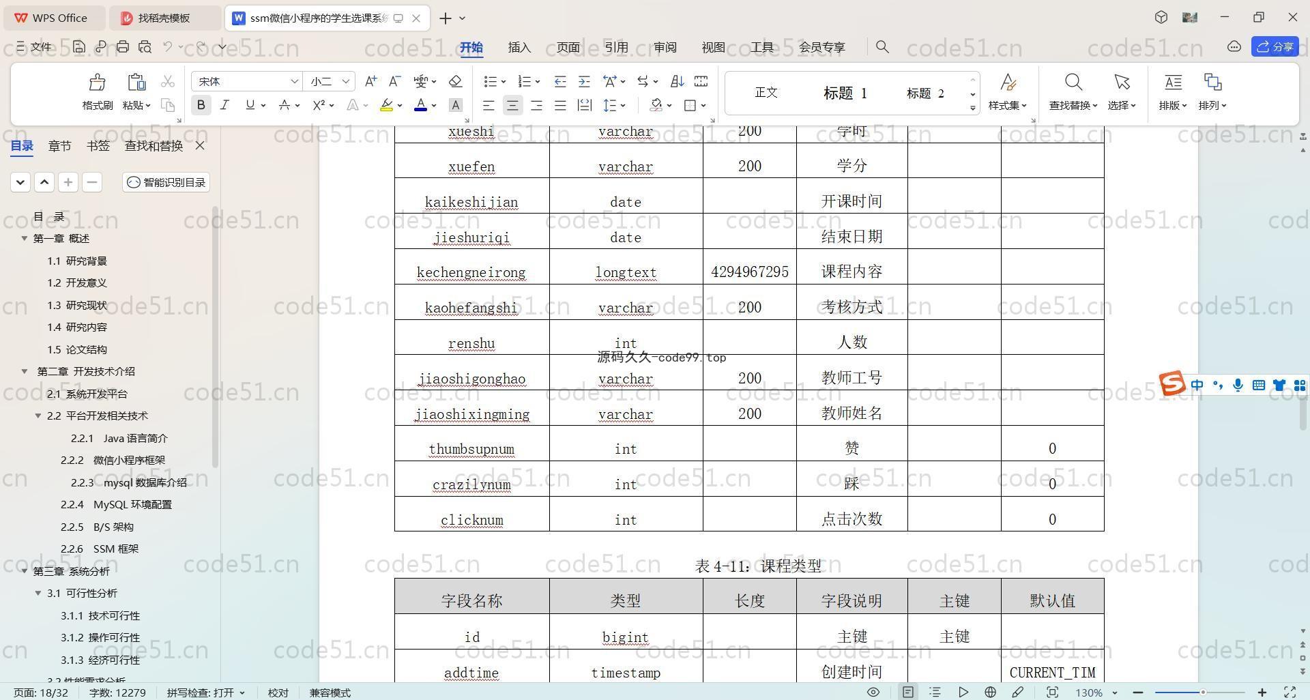
Task: Click the Format Painter icon
Action: [x=97, y=83]
